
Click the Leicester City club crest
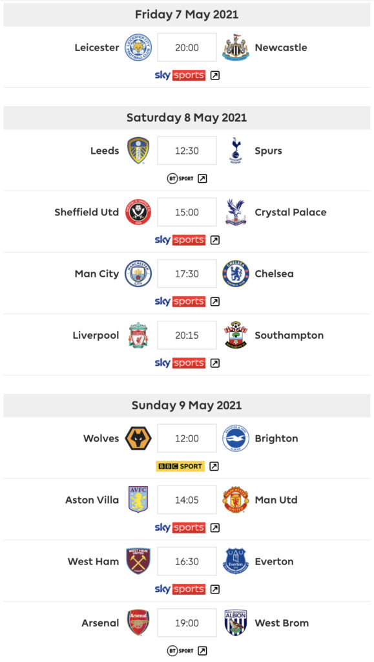pos(138,47)
